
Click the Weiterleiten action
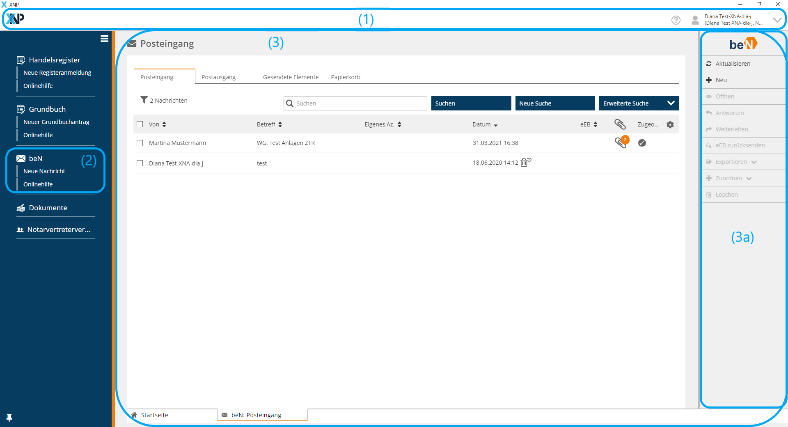point(743,129)
